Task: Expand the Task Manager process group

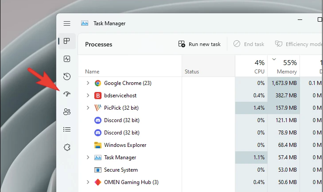Action: [88, 157]
